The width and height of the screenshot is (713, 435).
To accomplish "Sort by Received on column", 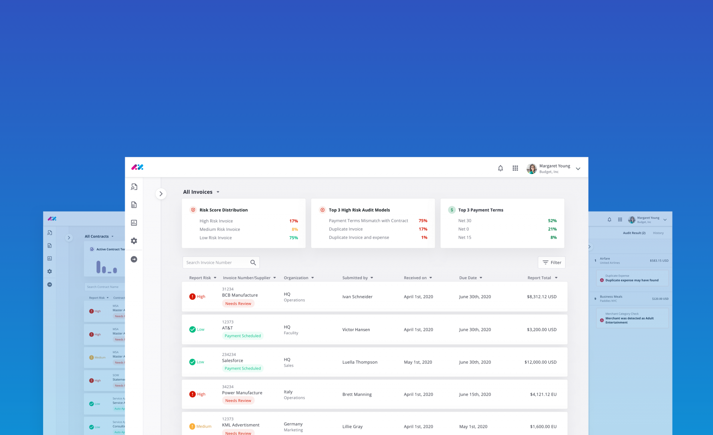I will pyautogui.click(x=418, y=278).
